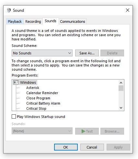Click the Program Events scroll down arrow
Image resolution: width=138 pixels, height=159 pixels.
point(121,108)
